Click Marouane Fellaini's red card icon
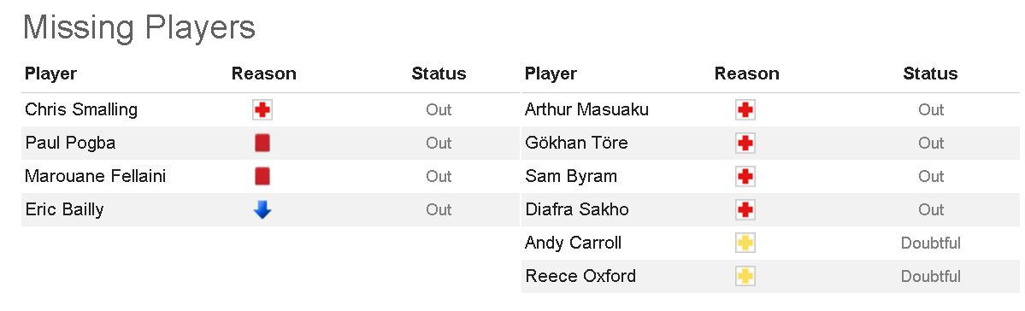The width and height of the screenshot is (1025, 311). coord(262,176)
